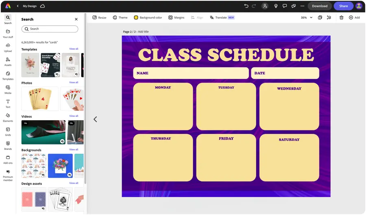Select the MONDAY label on the canvas

click(x=163, y=88)
